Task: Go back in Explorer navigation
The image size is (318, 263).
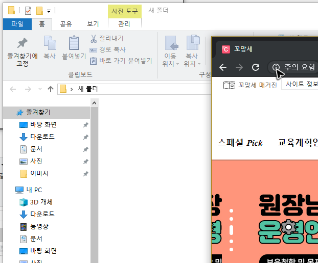Action: click(13, 89)
